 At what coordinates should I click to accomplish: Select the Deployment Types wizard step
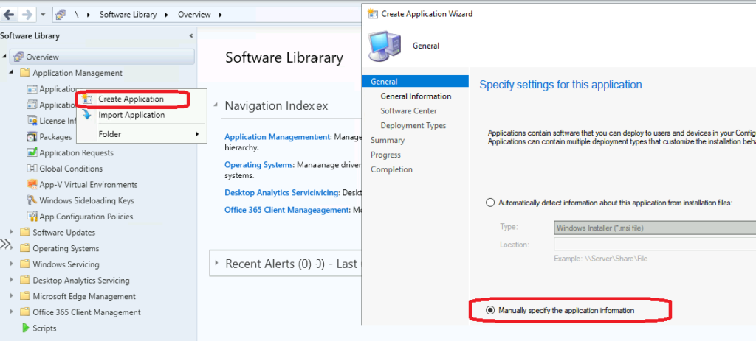(413, 125)
